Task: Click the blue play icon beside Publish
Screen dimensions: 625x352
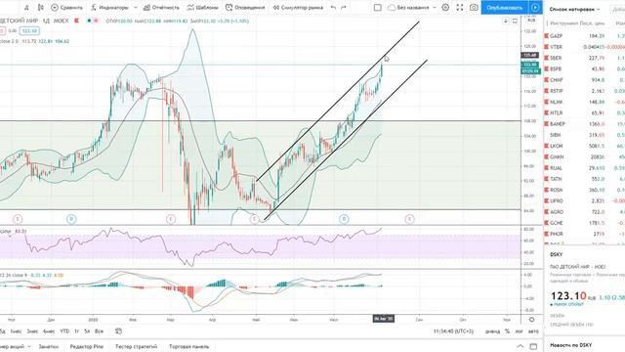Action: point(535,8)
